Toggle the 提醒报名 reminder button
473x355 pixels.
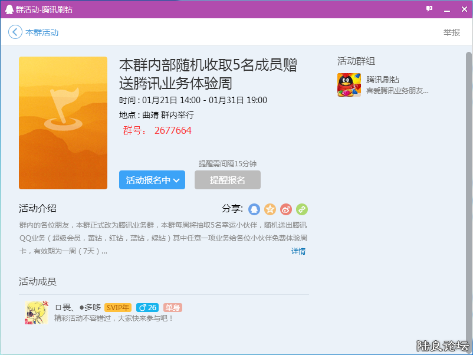click(227, 180)
